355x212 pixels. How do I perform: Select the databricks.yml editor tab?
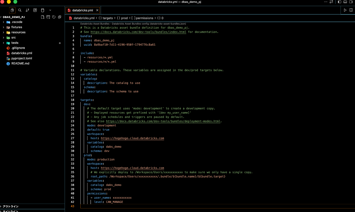[82, 10]
